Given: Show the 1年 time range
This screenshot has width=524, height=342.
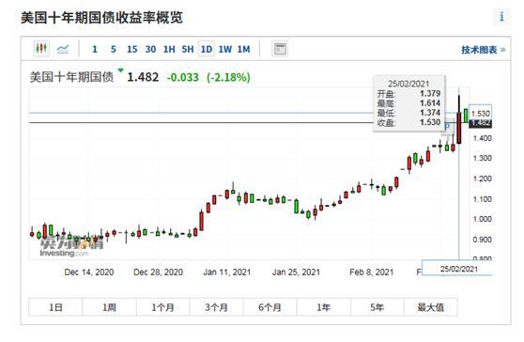Looking at the screenshot, I should tap(323, 307).
